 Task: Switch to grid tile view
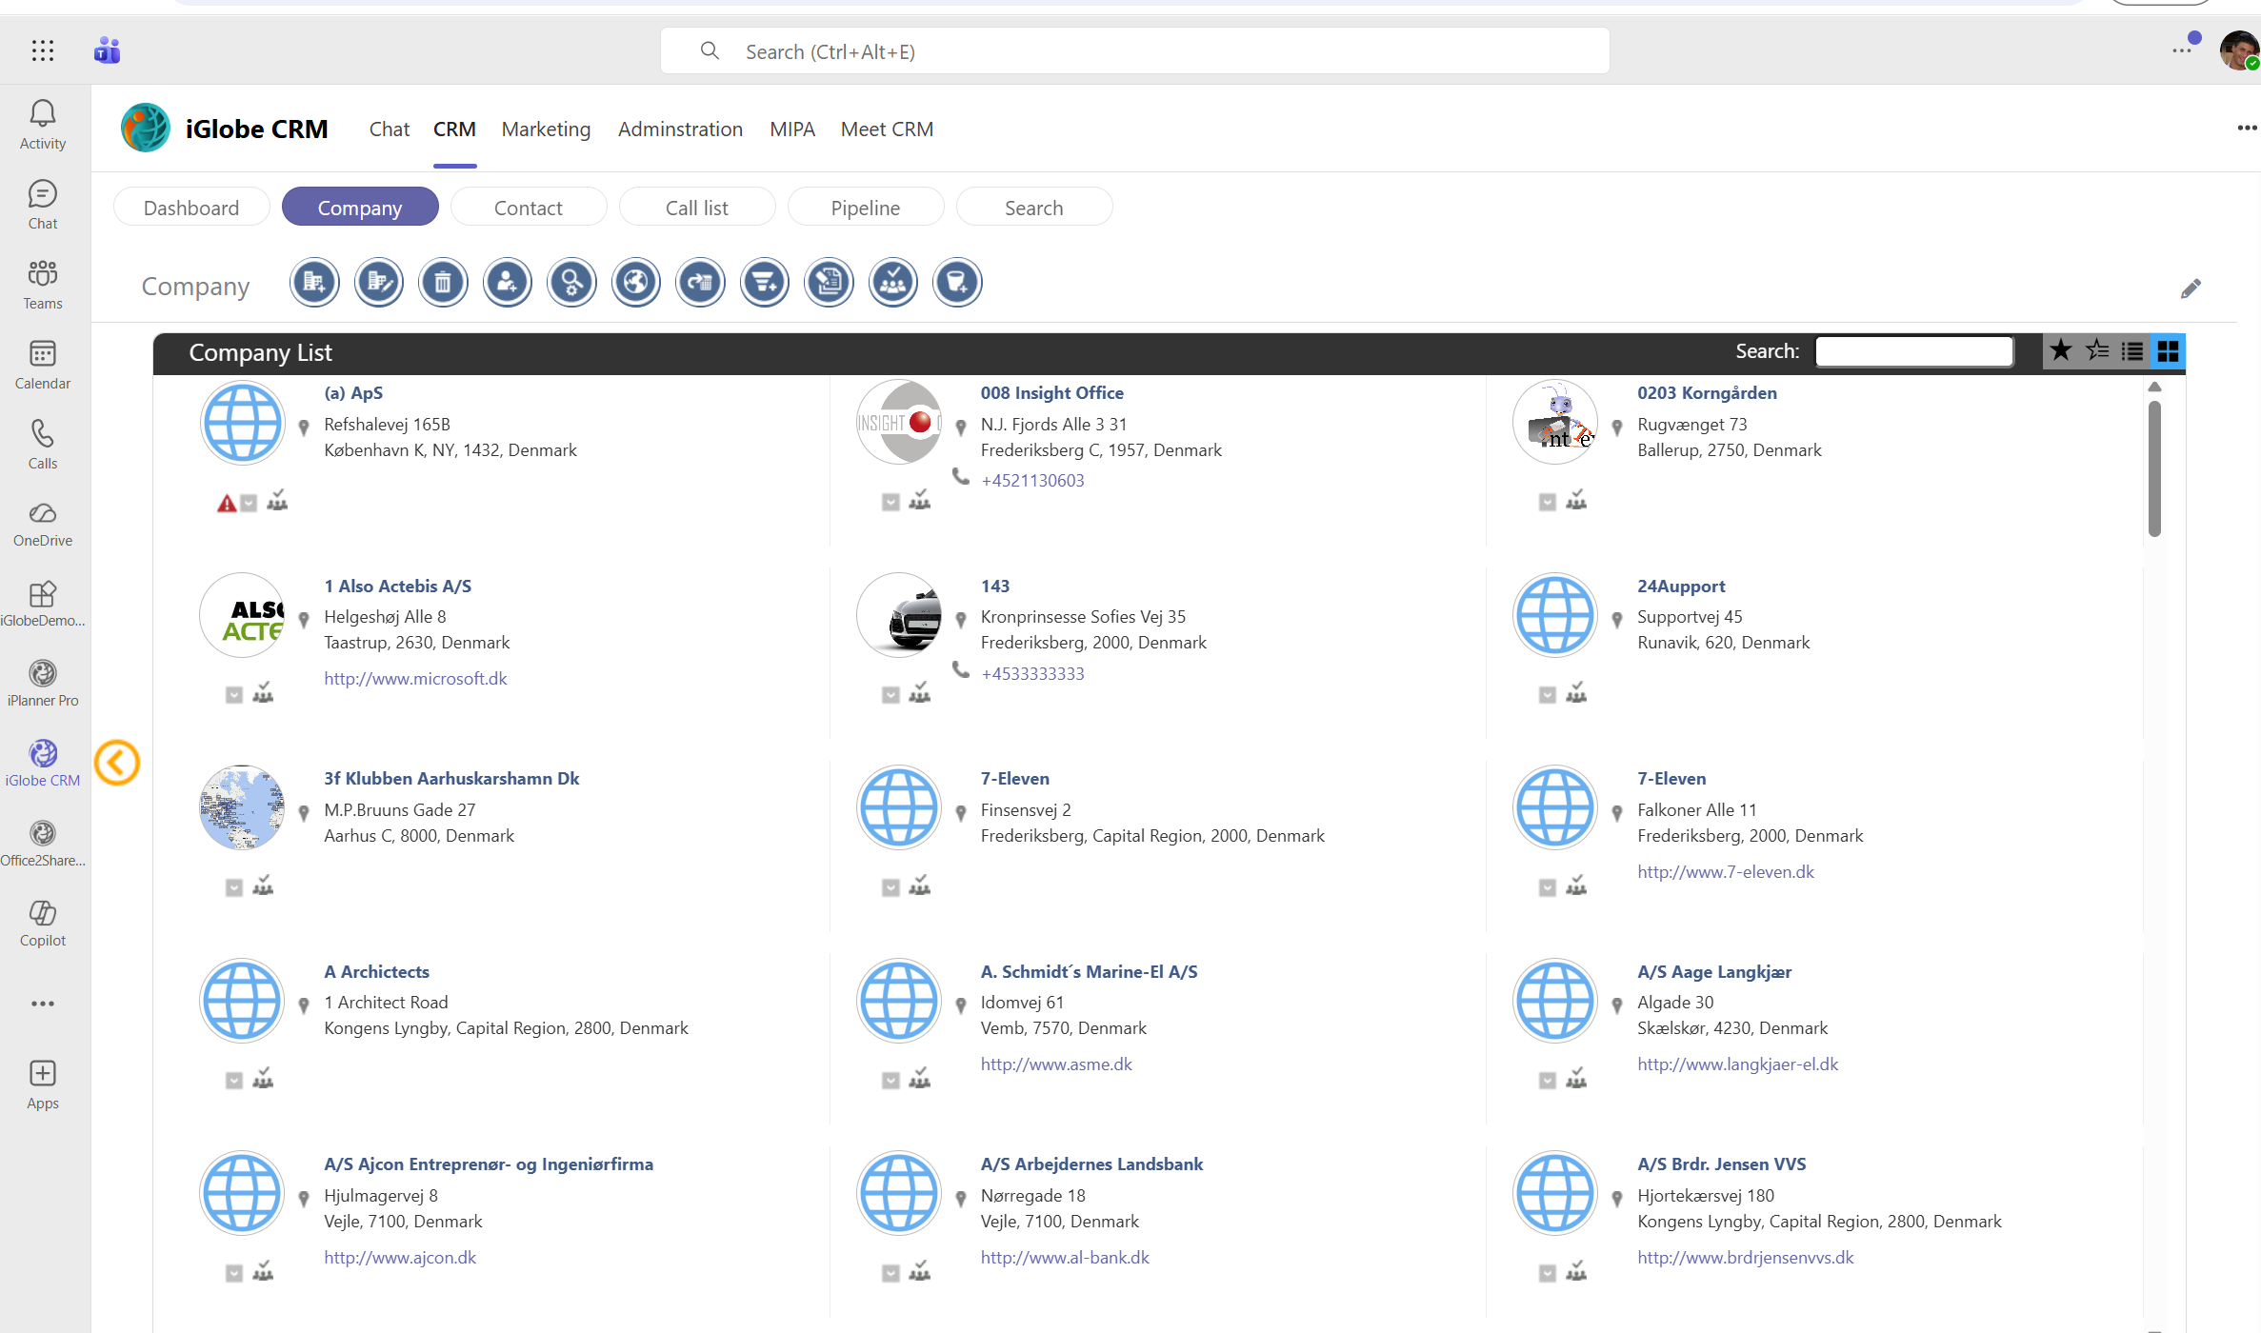click(x=2168, y=351)
